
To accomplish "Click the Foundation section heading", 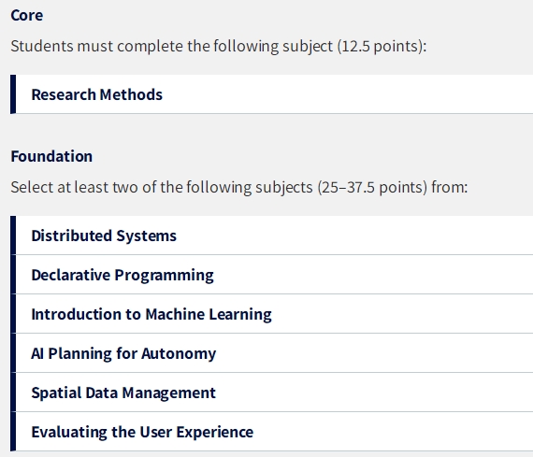I will (51, 156).
